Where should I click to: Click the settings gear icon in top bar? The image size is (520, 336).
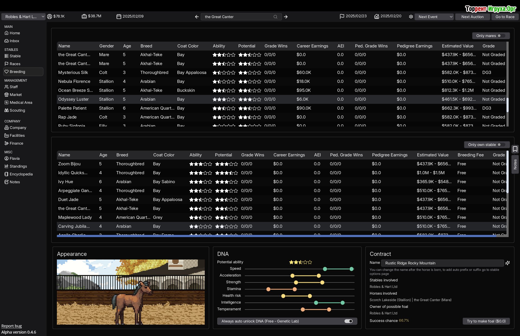click(411, 17)
